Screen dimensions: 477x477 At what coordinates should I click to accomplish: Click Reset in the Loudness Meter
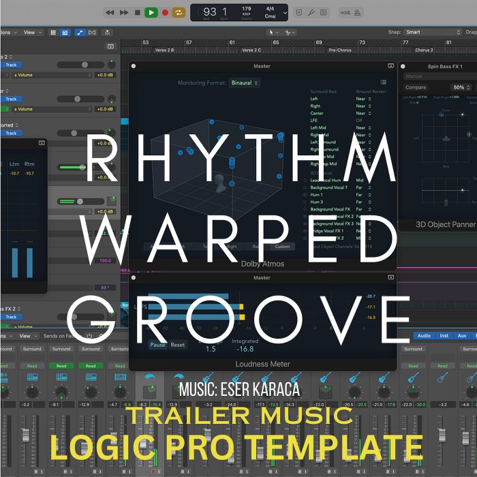click(178, 345)
